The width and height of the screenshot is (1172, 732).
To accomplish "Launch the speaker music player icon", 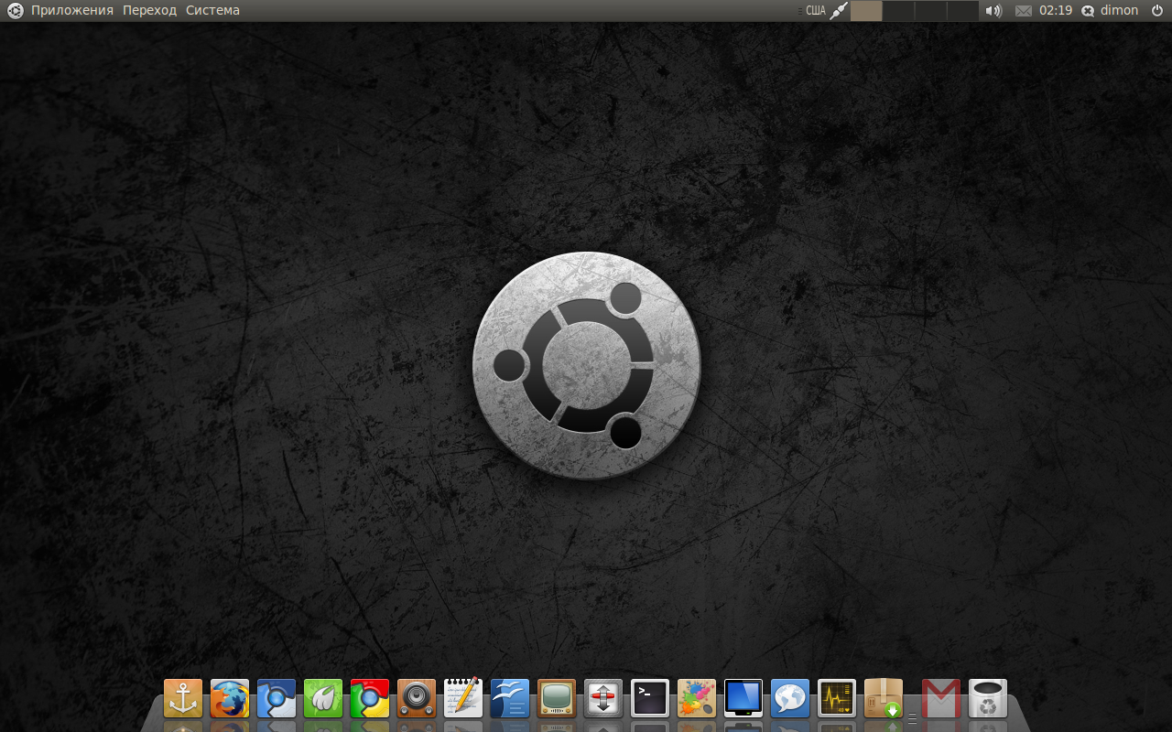I will click(x=417, y=698).
